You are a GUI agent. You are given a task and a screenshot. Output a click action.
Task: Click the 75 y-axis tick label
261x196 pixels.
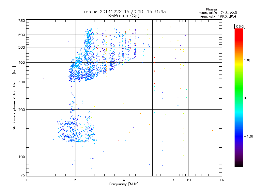point(23,175)
